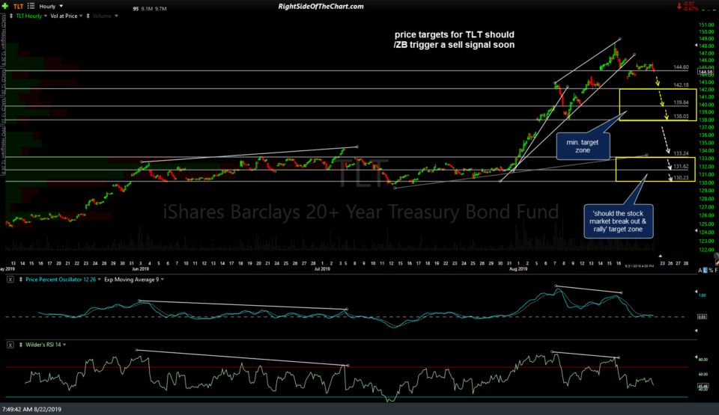
Task: Click the Jul 2019 label on time axis
Action: (x=322, y=269)
